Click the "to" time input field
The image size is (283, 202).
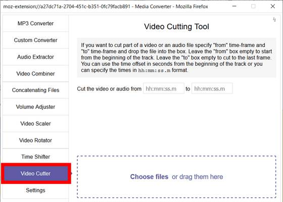(212, 88)
